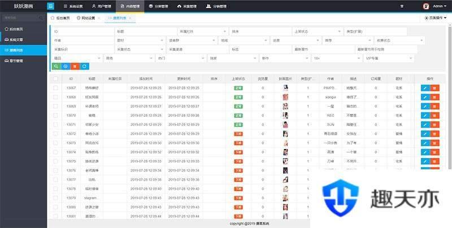The height and width of the screenshot is (228, 452).
Task: Close the 漫画列表 tab with its x
Action: coord(130,18)
